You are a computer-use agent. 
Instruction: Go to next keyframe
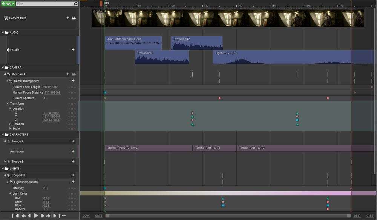coord(48,216)
